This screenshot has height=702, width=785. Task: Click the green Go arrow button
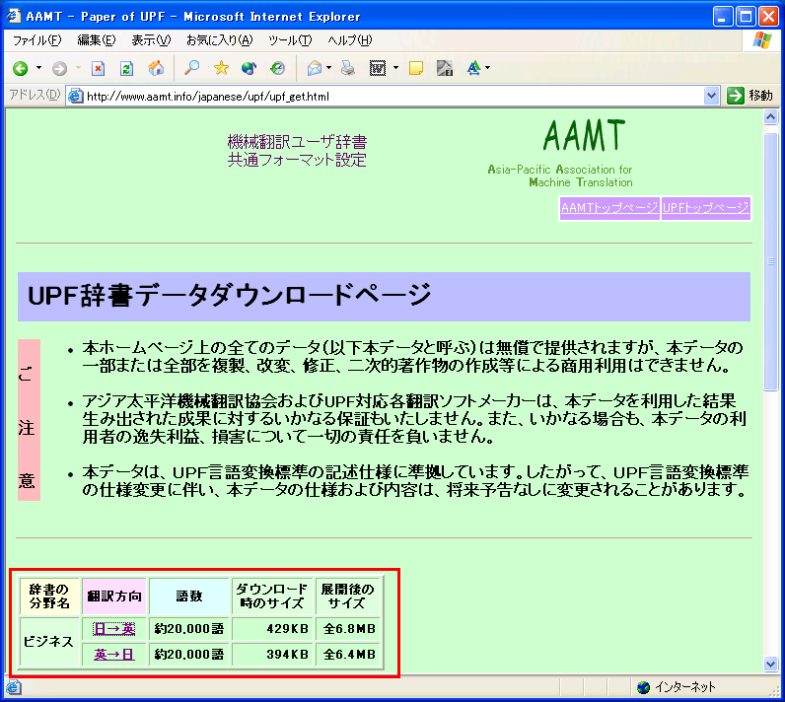(x=736, y=96)
